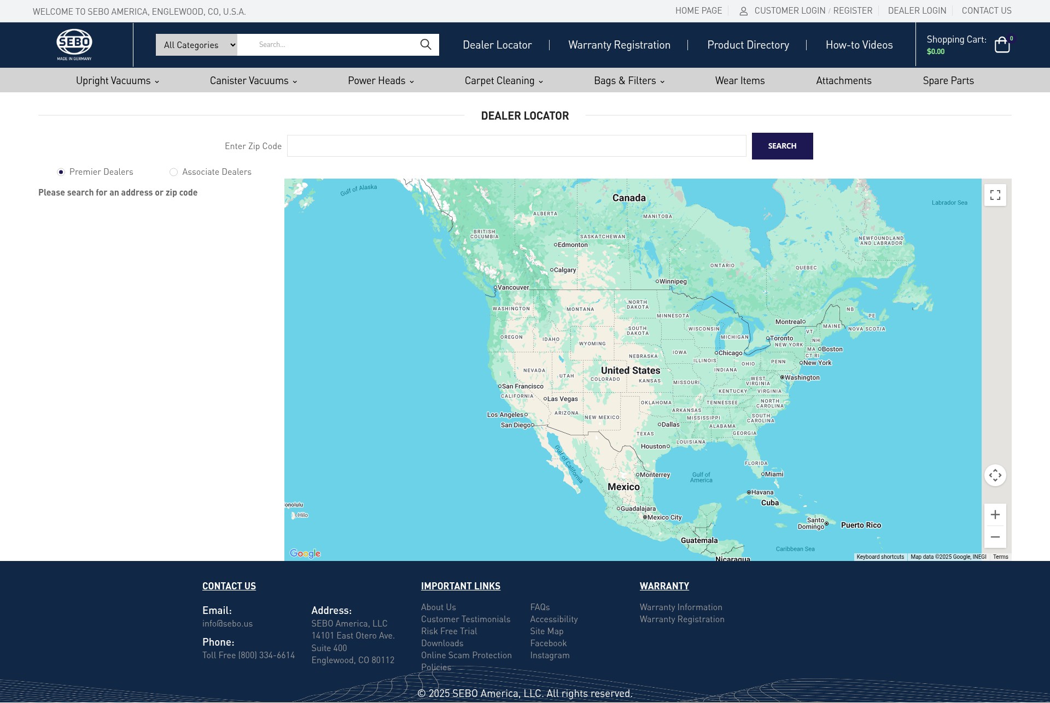Open Site Map footer link
1050x703 pixels.
(546, 631)
